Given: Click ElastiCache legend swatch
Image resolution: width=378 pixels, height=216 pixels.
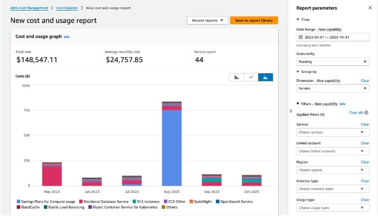Looking at the screenshot, I should point(18,207).
